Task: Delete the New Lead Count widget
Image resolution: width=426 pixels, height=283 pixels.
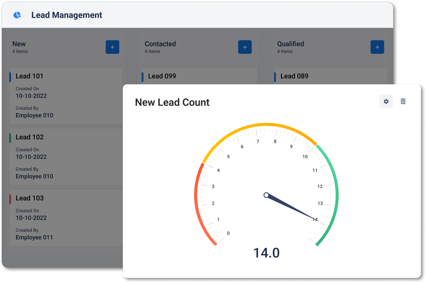Action: [x=403, y=102]
